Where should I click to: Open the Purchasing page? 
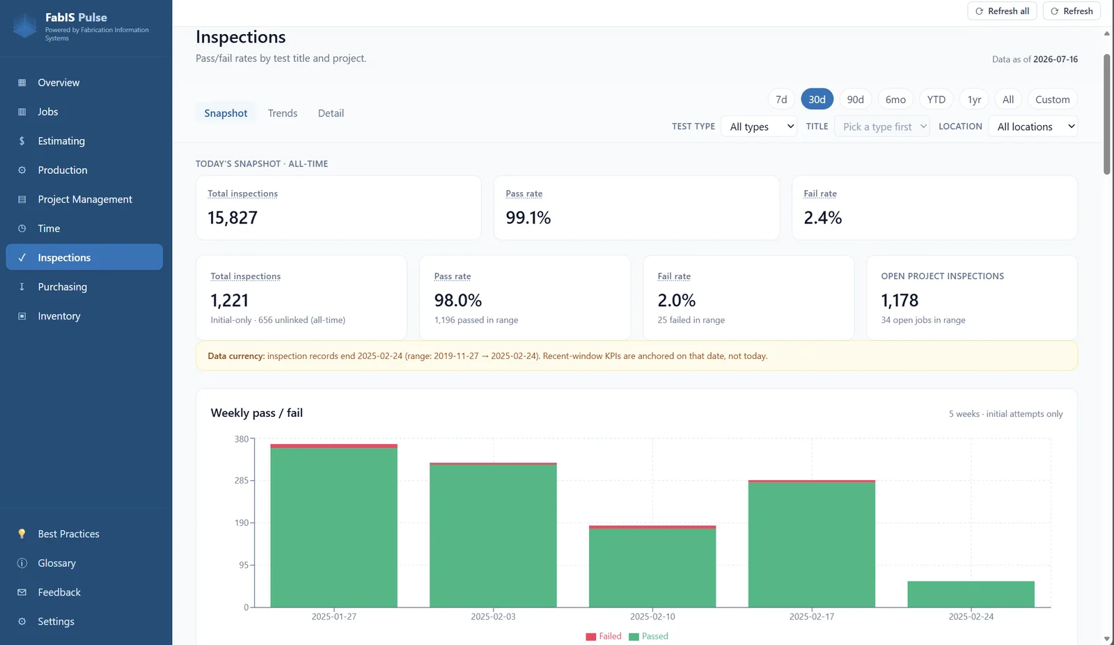[84, 287]
